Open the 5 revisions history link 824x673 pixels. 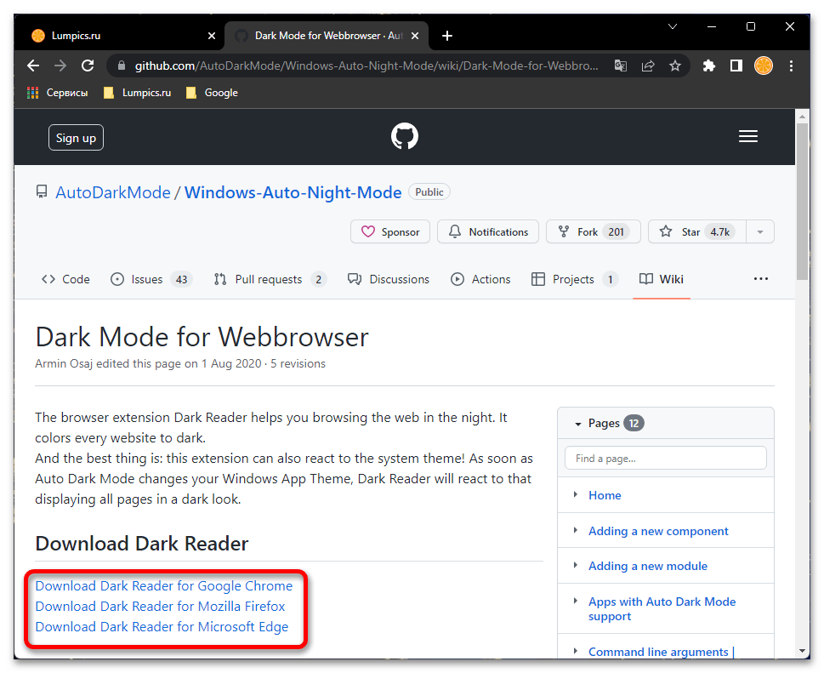pyautogui.click(x=298, y=364)
